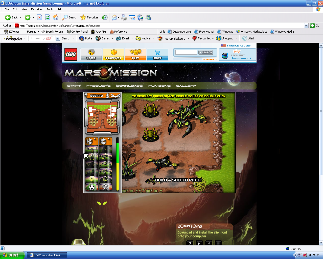The image size is (323, 259).
Task: Expand the Games dropdown on Neopets toolbar
Action: click(x=112, y=38)
